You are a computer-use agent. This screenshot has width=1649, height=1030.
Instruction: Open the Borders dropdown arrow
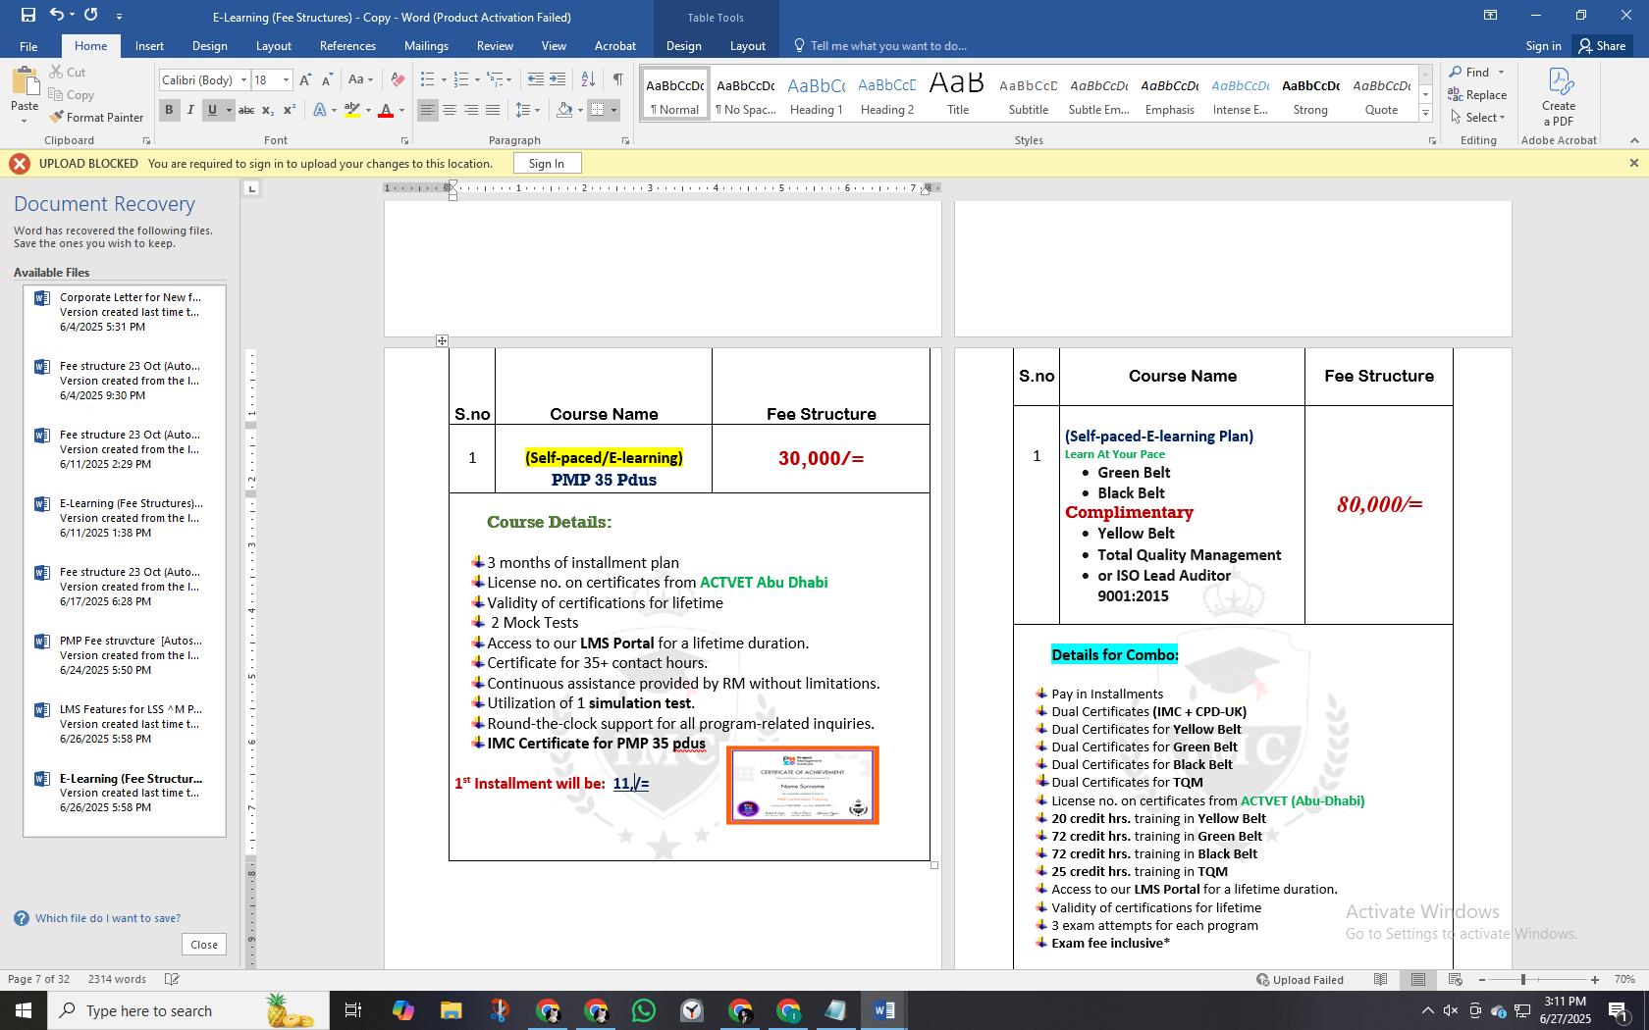click(x=613, y=110)
